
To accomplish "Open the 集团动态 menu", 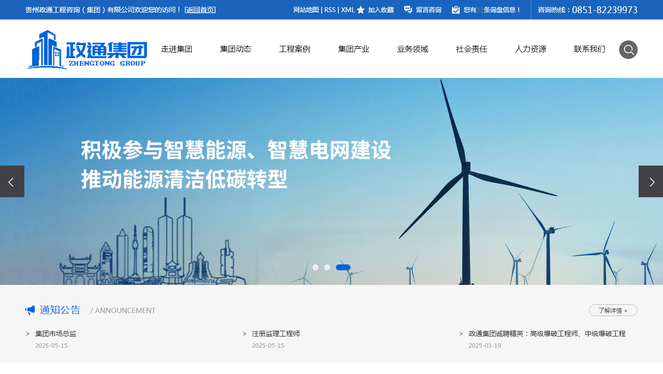I will (x=235, y=49).
